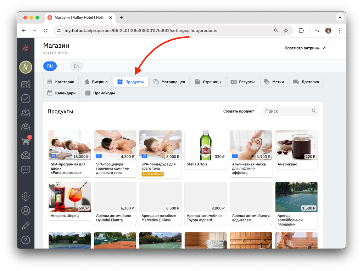This screenshot has height=271, width=363.
Task: Open Апероль Шприц product card
Action: click(x=70, y=201)
